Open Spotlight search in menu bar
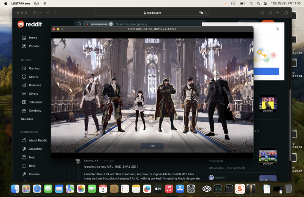The height and width of the screenshot is (197, 304). [258, 3]
